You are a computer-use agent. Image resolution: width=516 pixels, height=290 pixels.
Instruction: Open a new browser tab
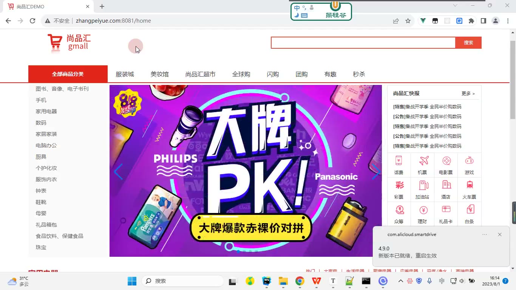pos(102,6)
